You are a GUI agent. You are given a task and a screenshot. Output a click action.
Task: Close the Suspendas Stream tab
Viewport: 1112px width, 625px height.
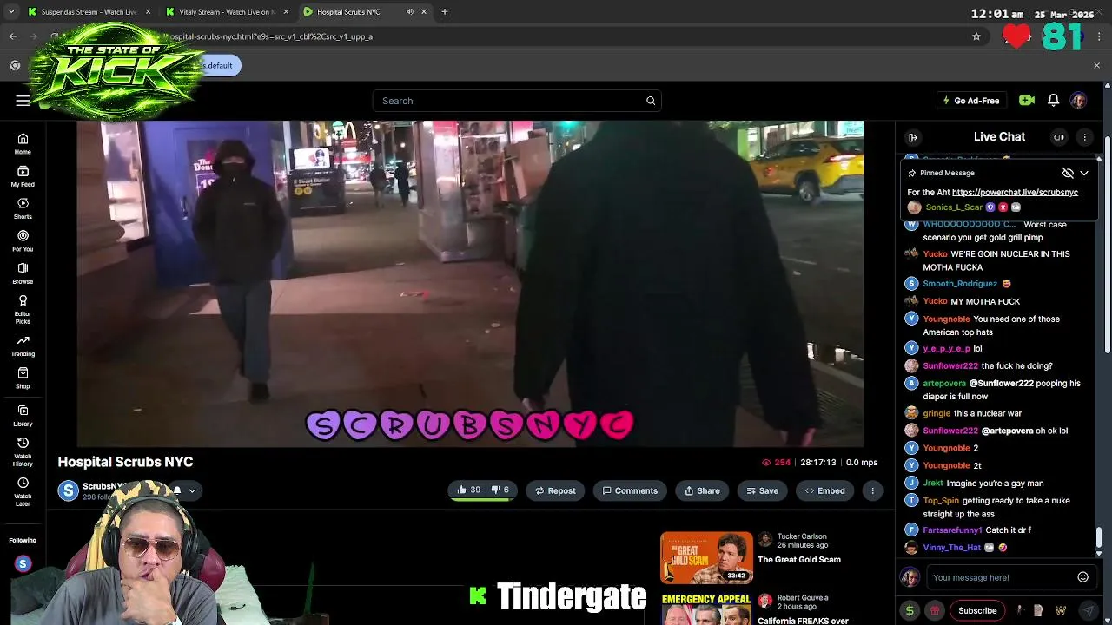click(x=148, y=12)
